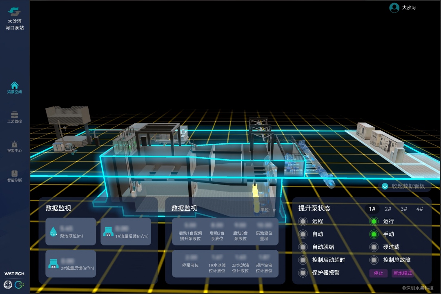The height and width of the screenshot is (294, 441).
Task: Click the 大沙河 user avatar icon
Action: pyautogui.click(x=394, y=8)
